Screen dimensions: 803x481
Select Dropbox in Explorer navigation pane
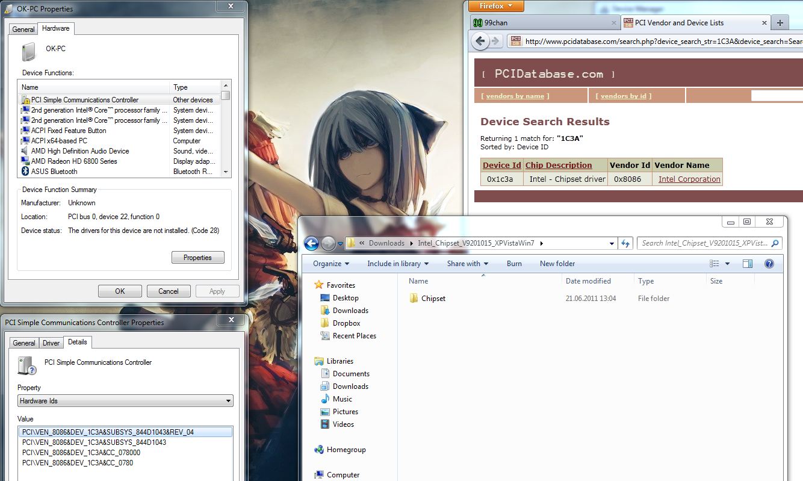coord(346,323)
